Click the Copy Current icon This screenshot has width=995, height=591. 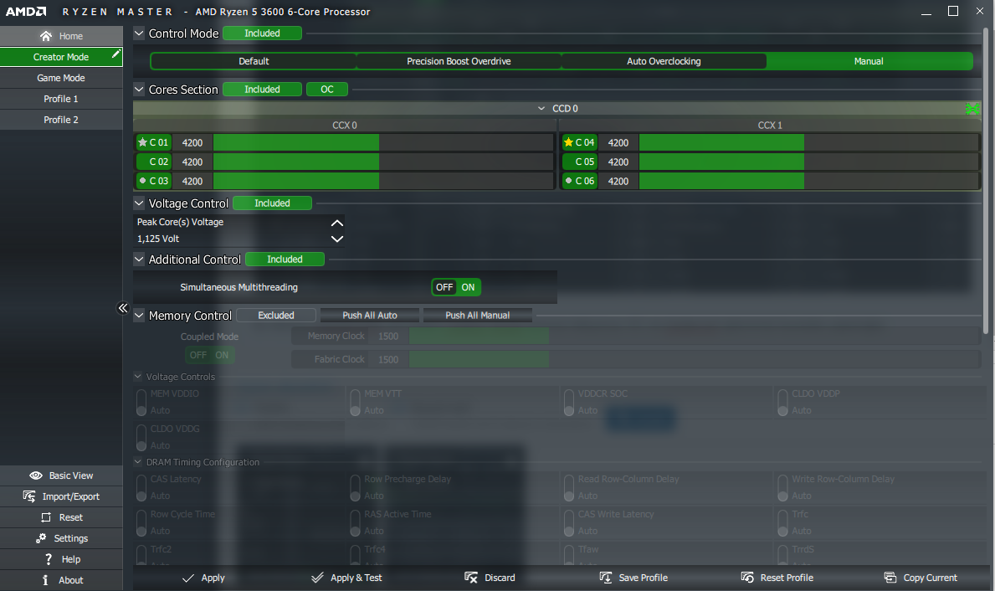tap(890, 578)
